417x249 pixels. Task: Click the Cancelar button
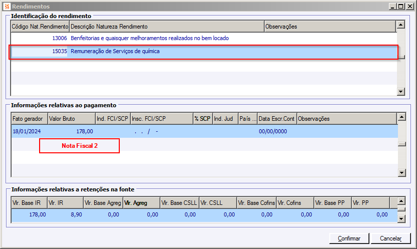390,238
